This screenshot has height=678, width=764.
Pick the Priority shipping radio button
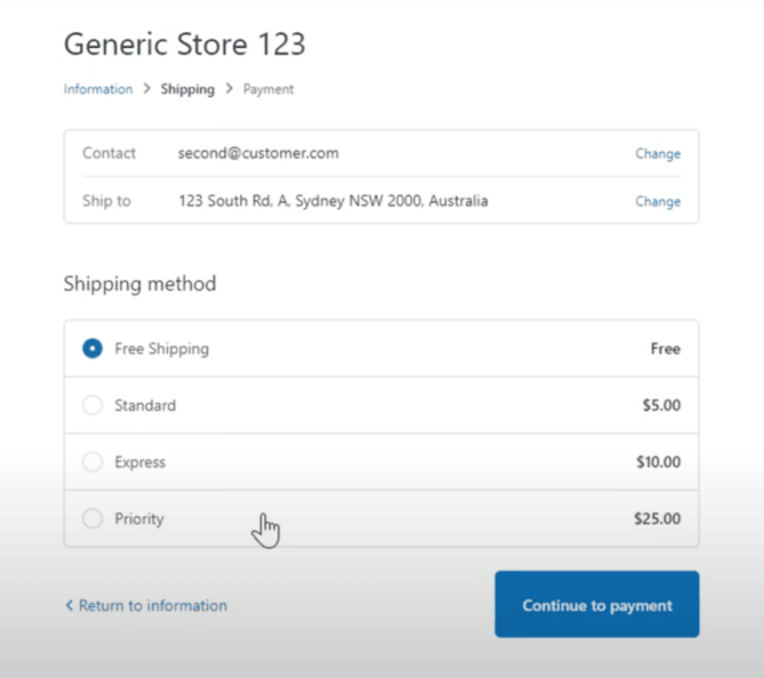(x=92, y=519)
